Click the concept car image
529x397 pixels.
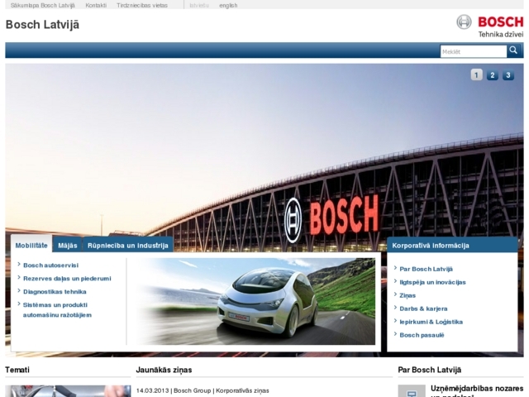coord(255,301)
